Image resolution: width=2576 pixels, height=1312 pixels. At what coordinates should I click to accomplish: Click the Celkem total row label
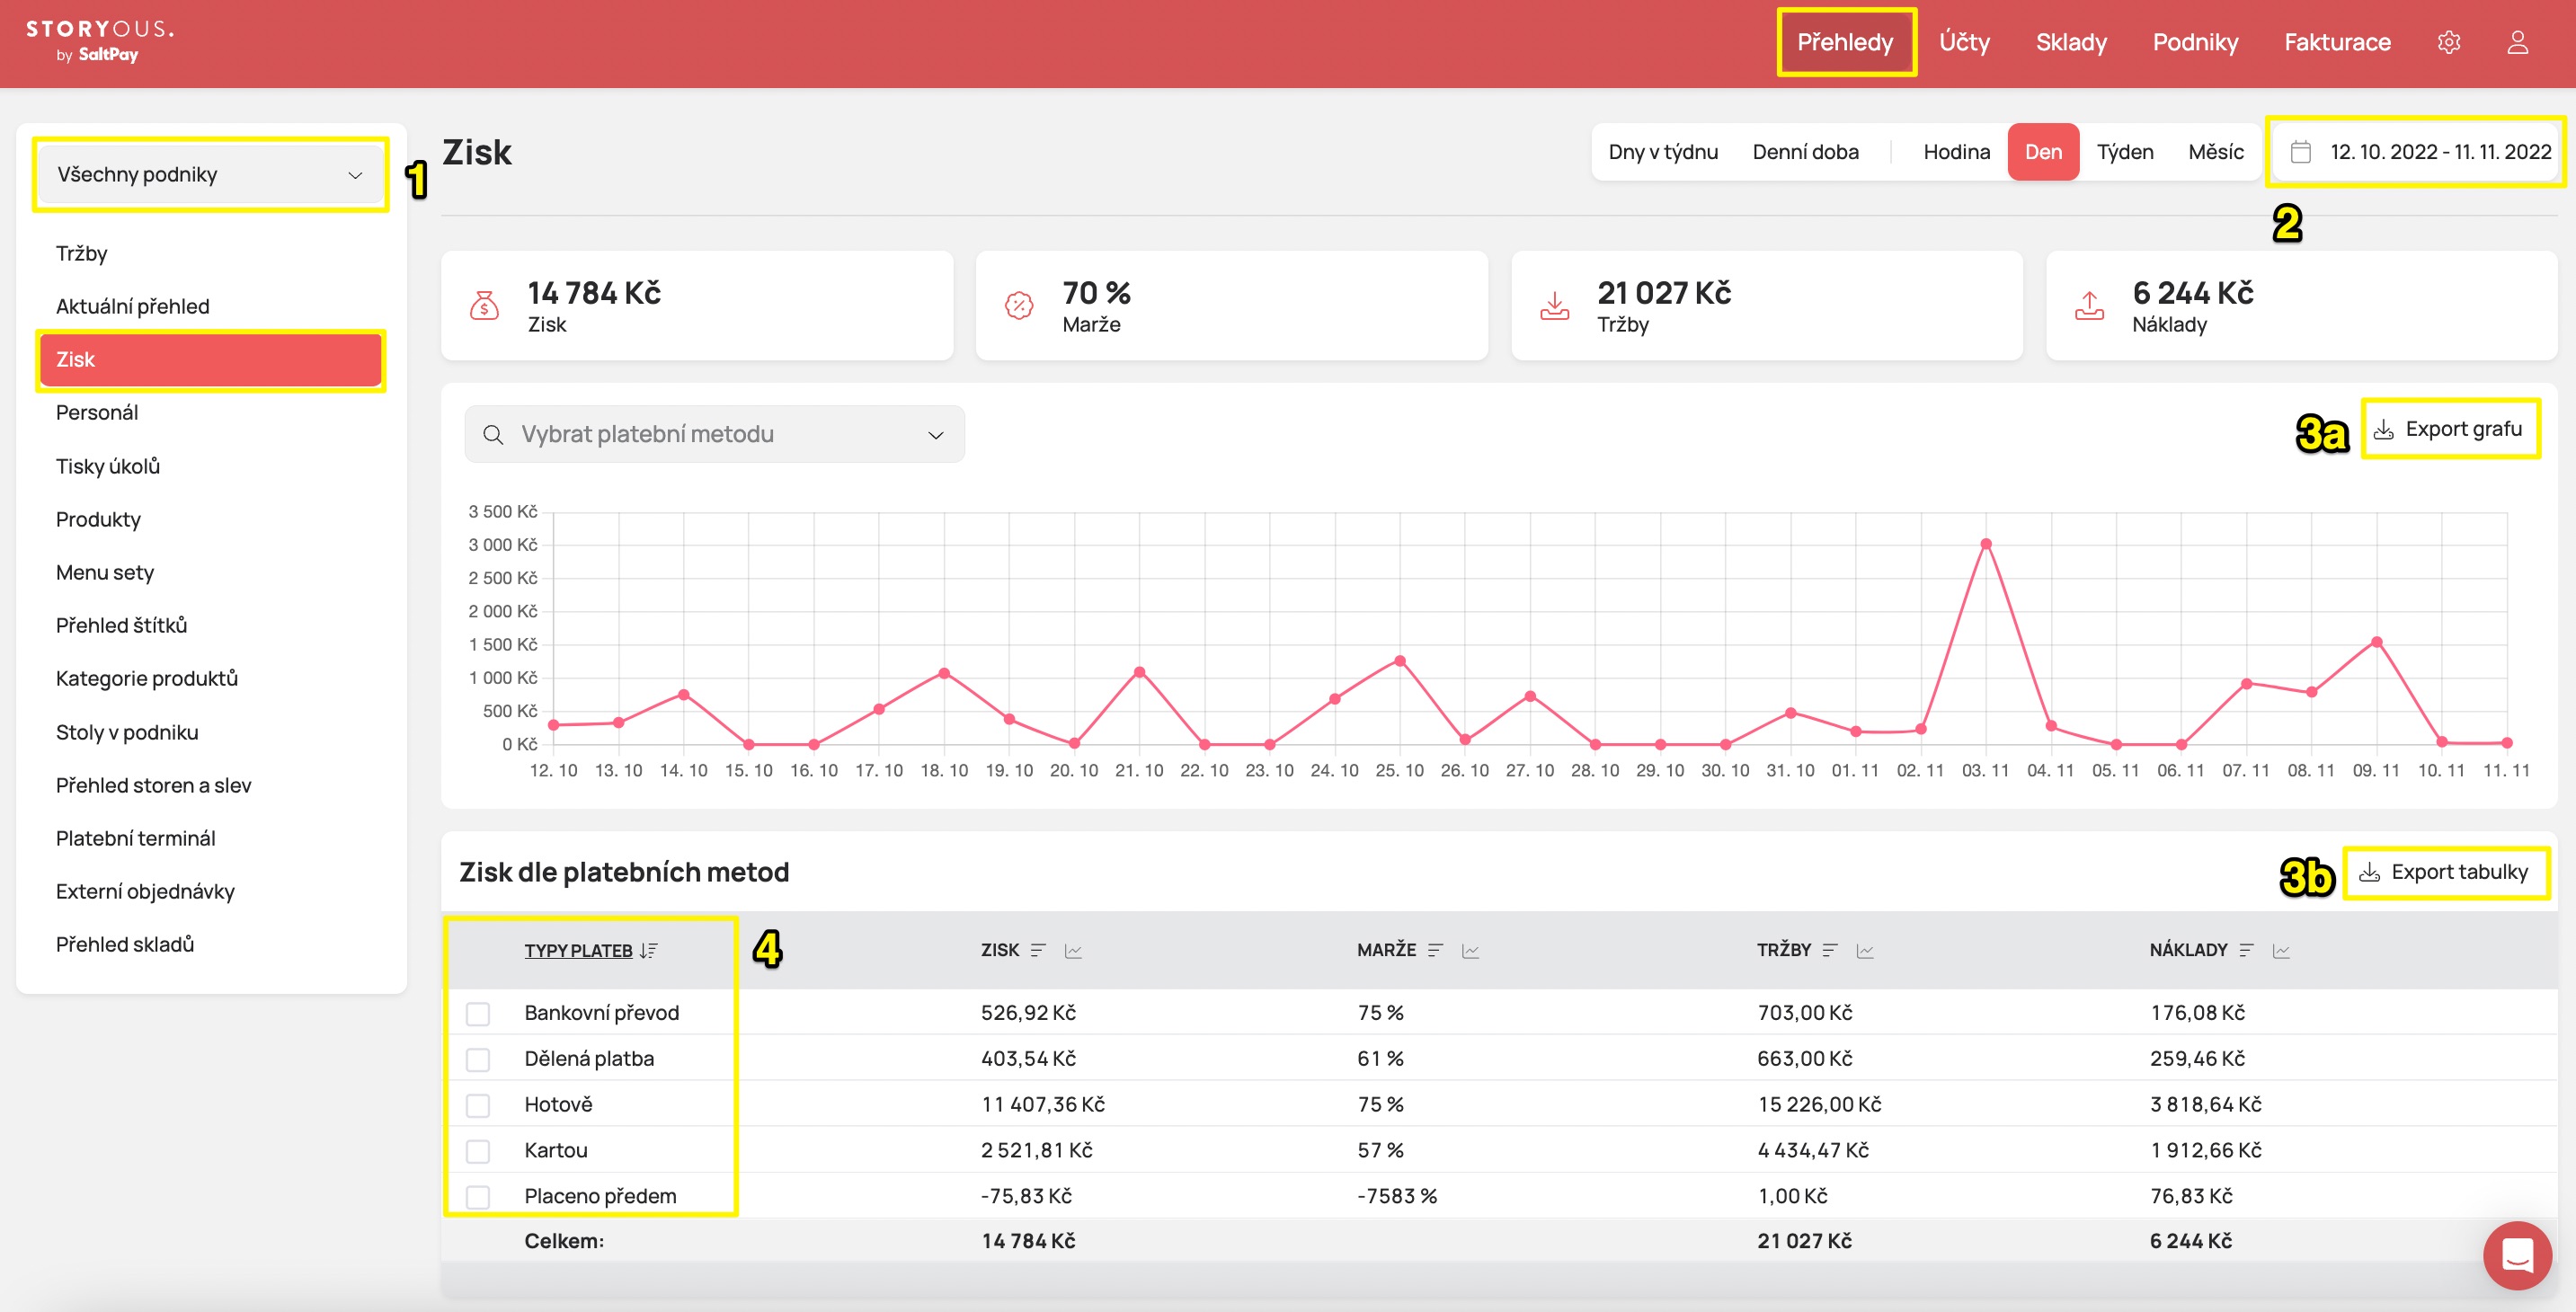[564, 1241]
